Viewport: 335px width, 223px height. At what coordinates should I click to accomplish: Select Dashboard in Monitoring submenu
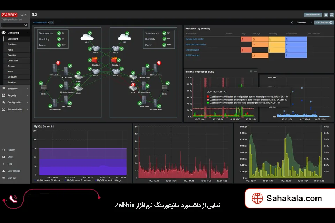13,39
